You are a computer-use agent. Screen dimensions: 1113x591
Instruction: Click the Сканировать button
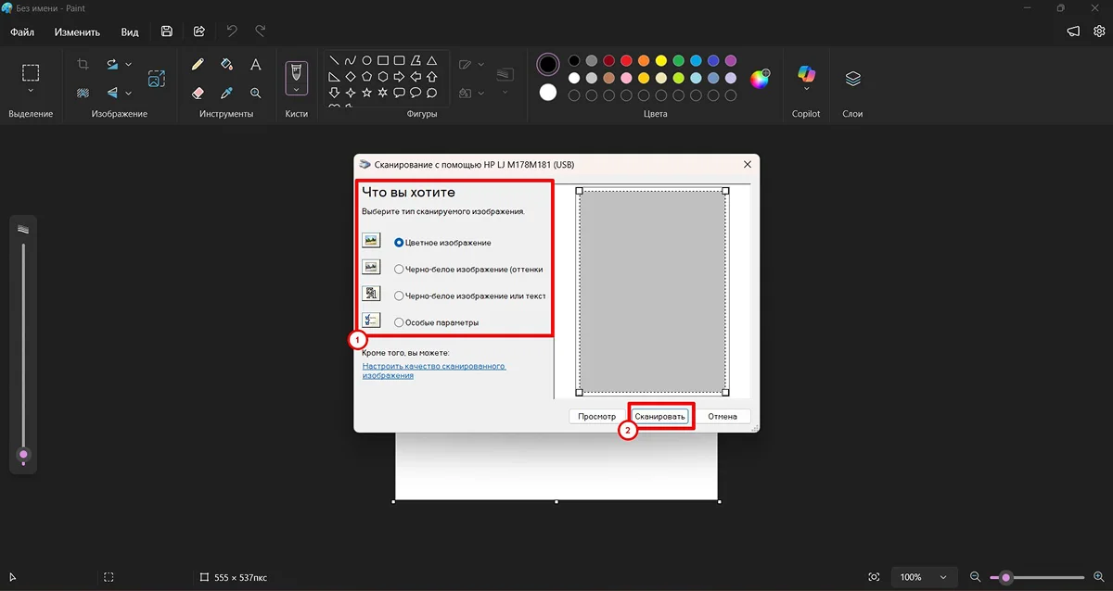click(659, 417)
